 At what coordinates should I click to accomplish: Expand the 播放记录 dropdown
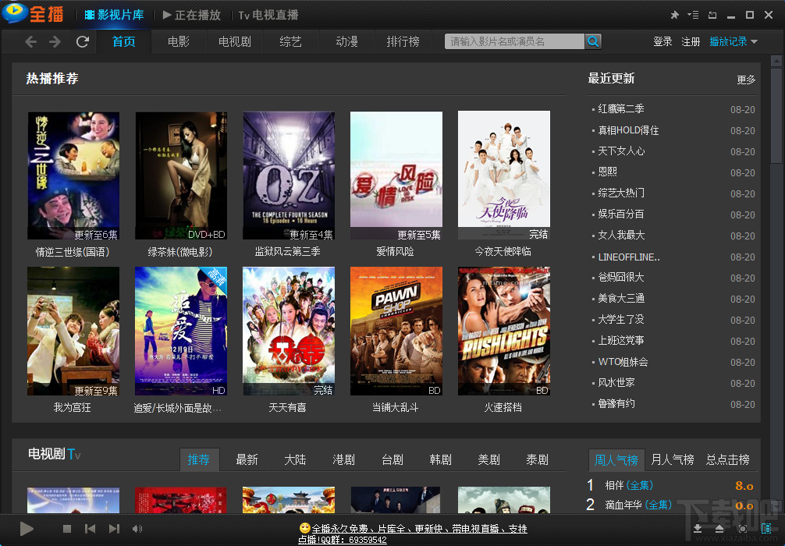pyautogui.click(x=733, y=41)
